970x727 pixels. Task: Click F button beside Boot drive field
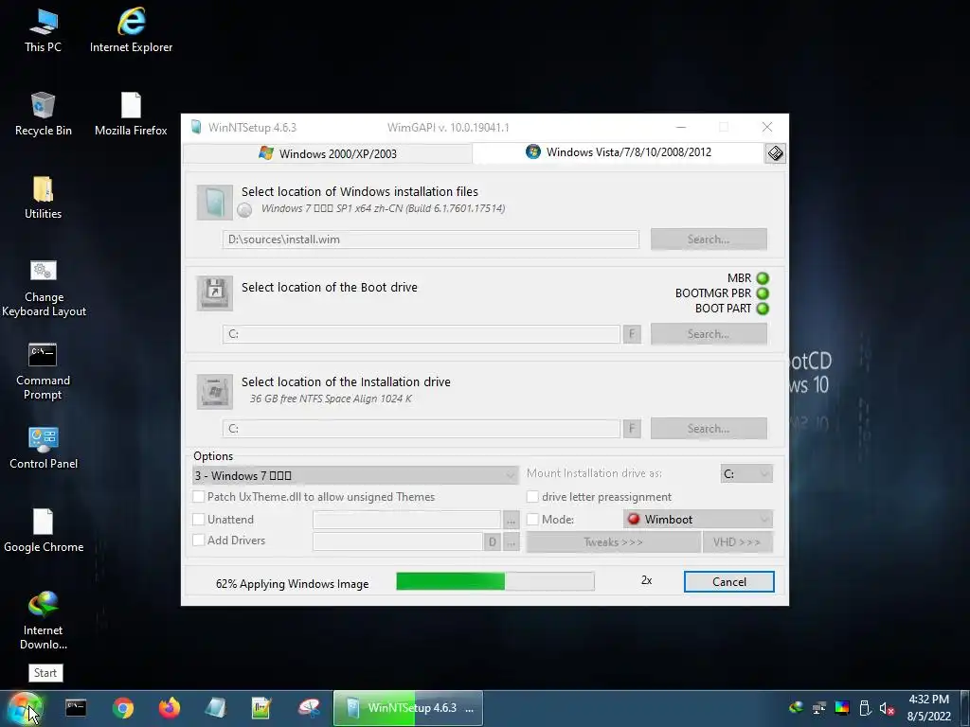coord(632,334)
